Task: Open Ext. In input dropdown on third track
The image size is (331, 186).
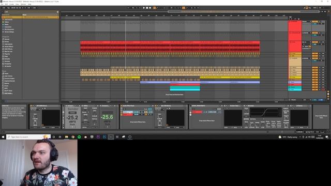Action: click(307, 42)
